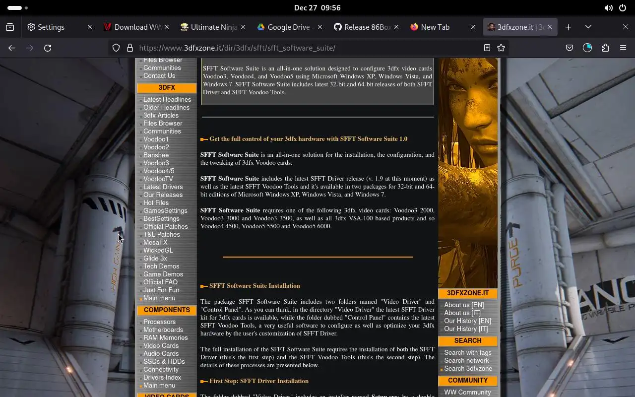Open Glide 3x link
The width and height of the screenshot is (635, 397).
coord(155,259)
